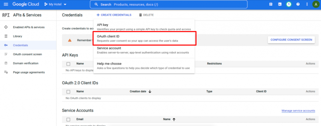Click OAuth consent screen icon
Screen dimensions: 321x126
[6, 54]
